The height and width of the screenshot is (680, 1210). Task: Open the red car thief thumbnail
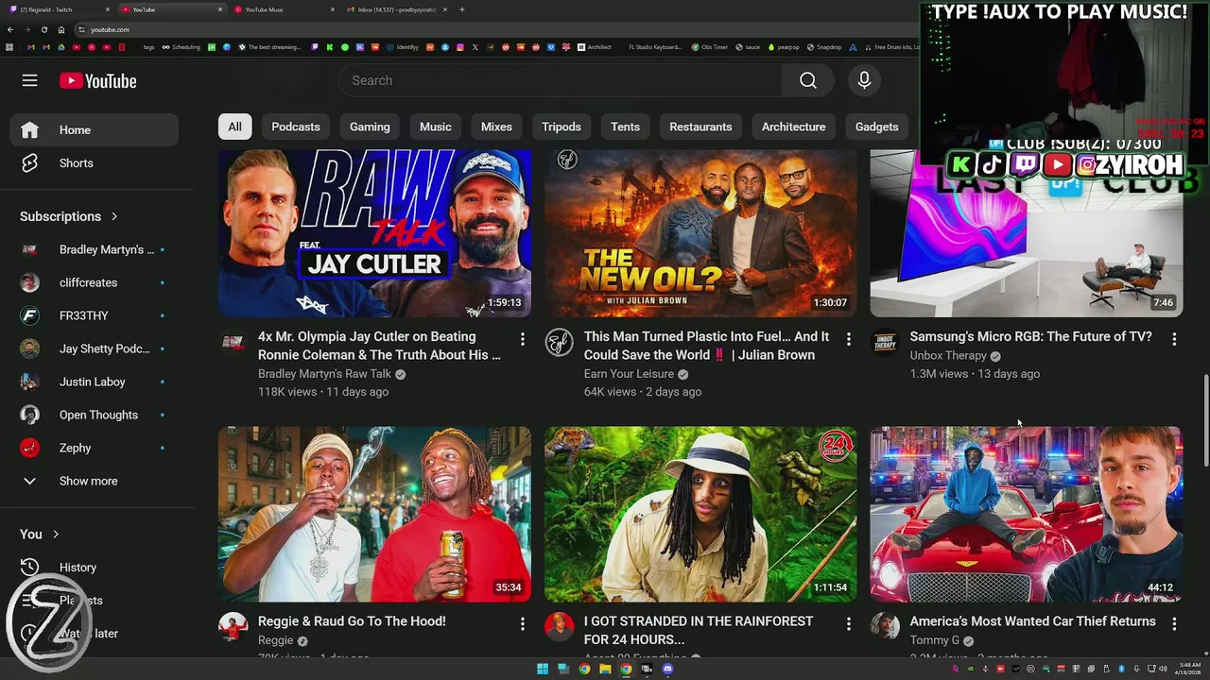tap(1027, 514)
